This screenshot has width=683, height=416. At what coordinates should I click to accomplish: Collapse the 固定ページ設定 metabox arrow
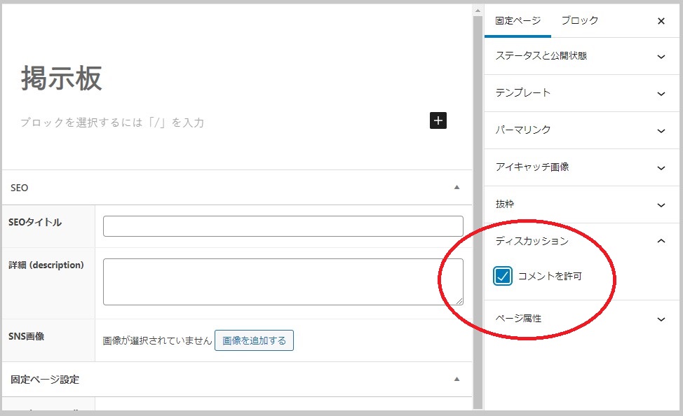tap(457, 380)
